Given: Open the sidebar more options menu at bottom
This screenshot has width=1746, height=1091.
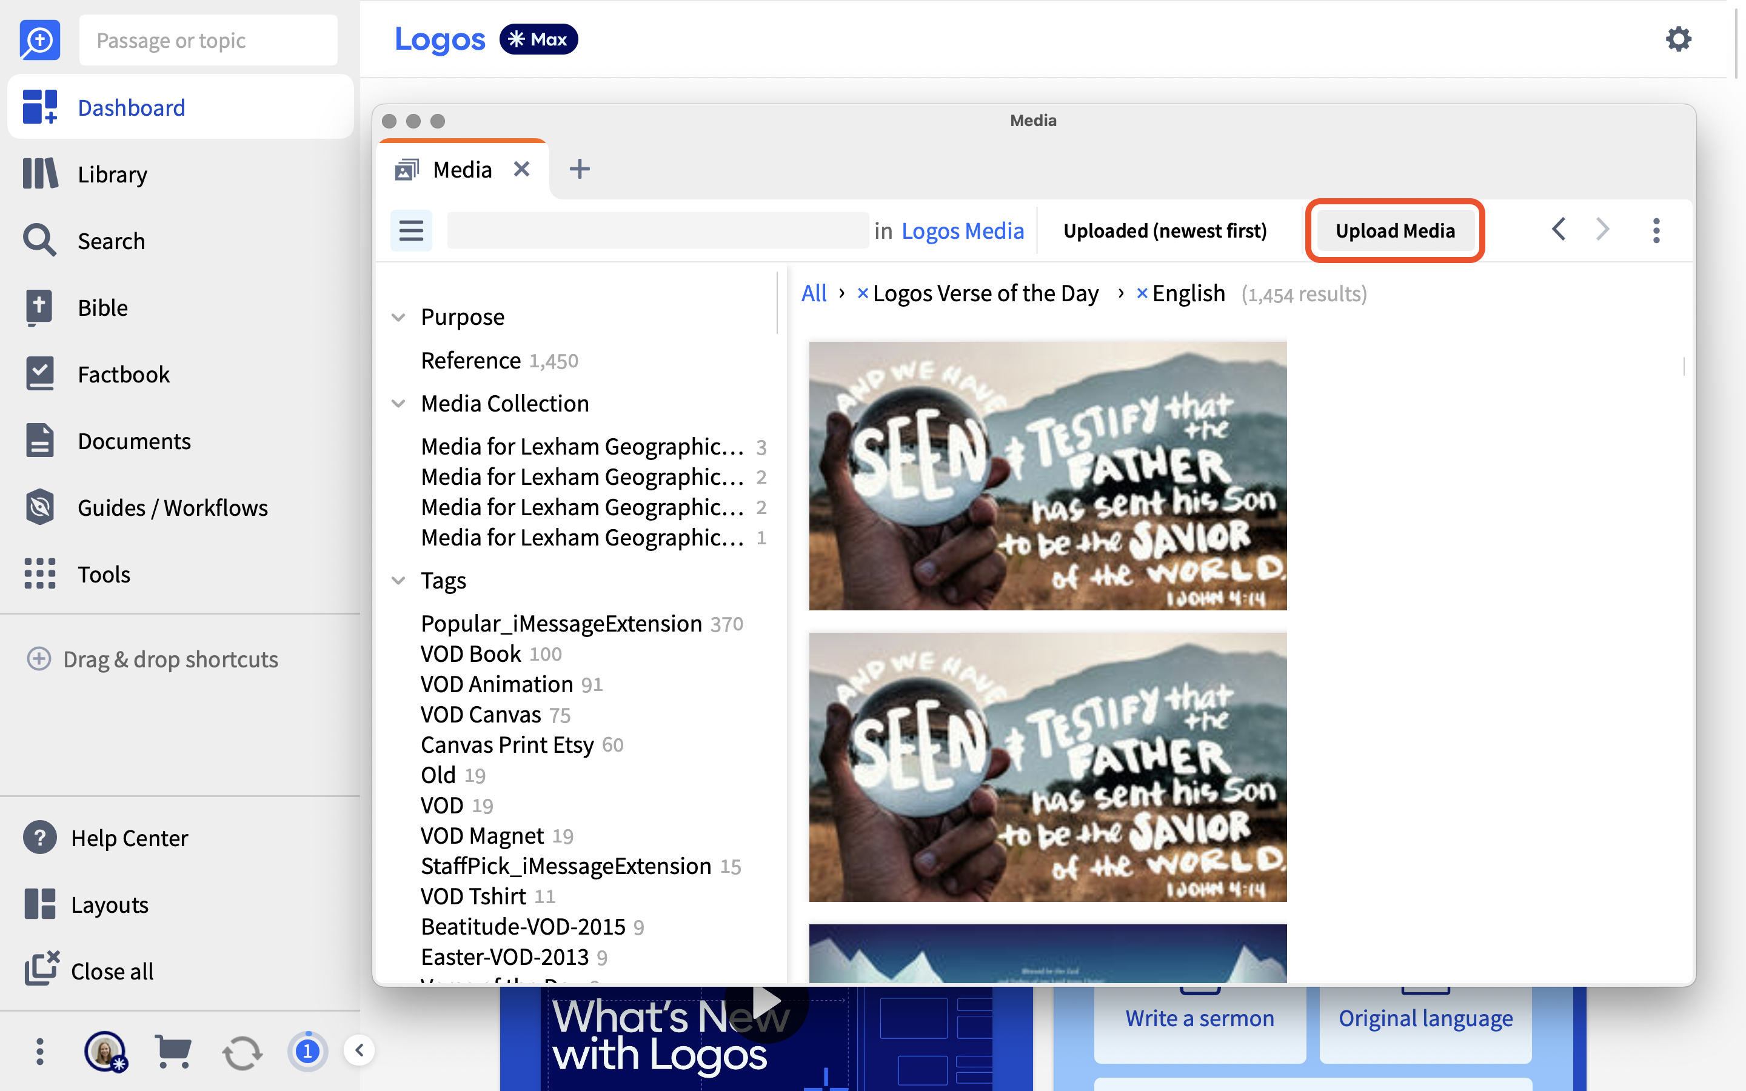Looking at the screenshot, I should 39,1052.
